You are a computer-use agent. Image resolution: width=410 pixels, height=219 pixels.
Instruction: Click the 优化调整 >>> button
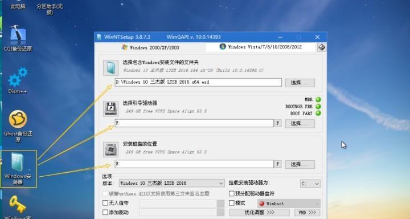(260, 213)
